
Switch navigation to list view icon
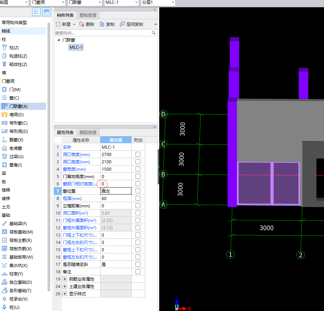click(36, 12)
